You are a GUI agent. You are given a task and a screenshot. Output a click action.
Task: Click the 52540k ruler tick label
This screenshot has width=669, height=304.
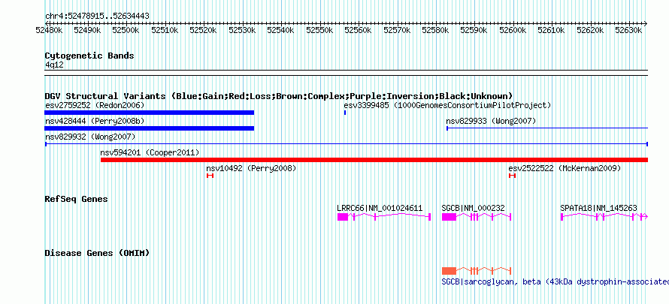[x=281, y=30]
